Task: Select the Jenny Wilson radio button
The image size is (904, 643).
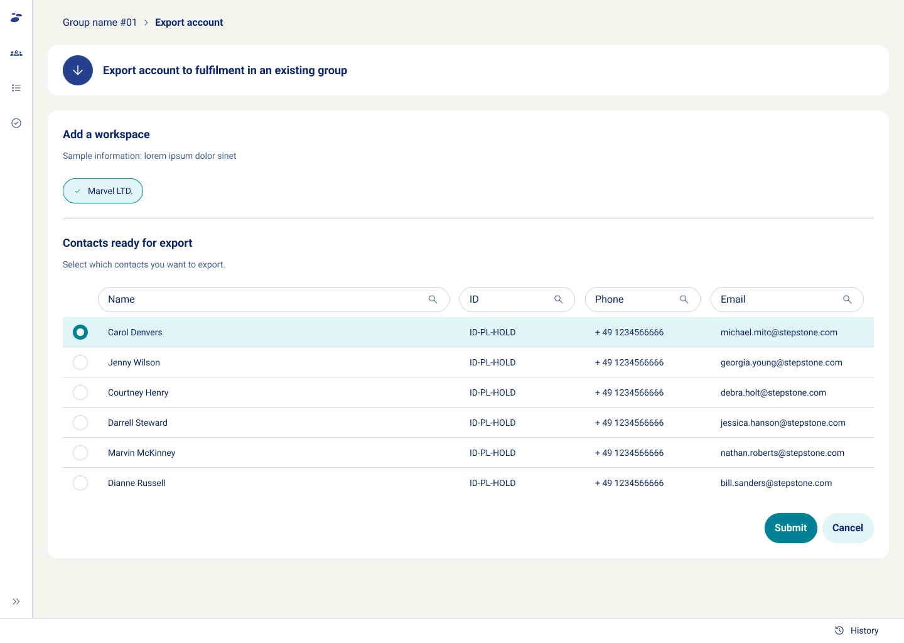Action: point(80,362)
